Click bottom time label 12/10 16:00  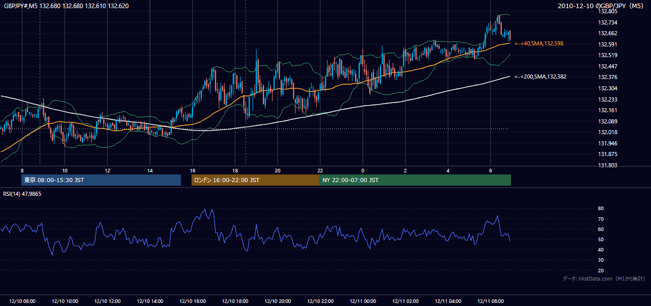[x=193, y=301]
